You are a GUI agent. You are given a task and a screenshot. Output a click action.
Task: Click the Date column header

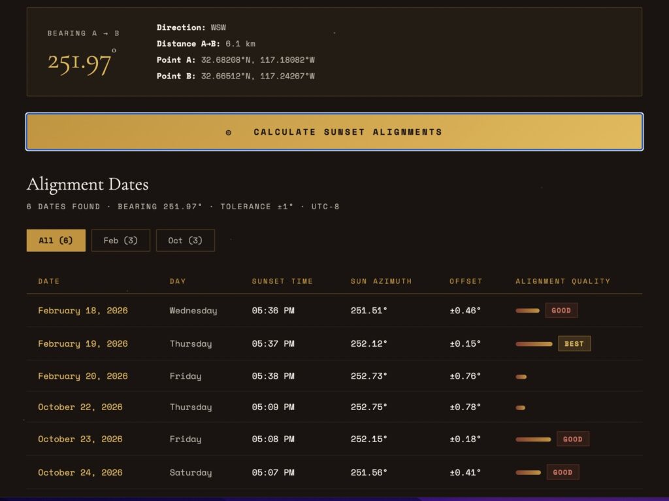(49, 281)
